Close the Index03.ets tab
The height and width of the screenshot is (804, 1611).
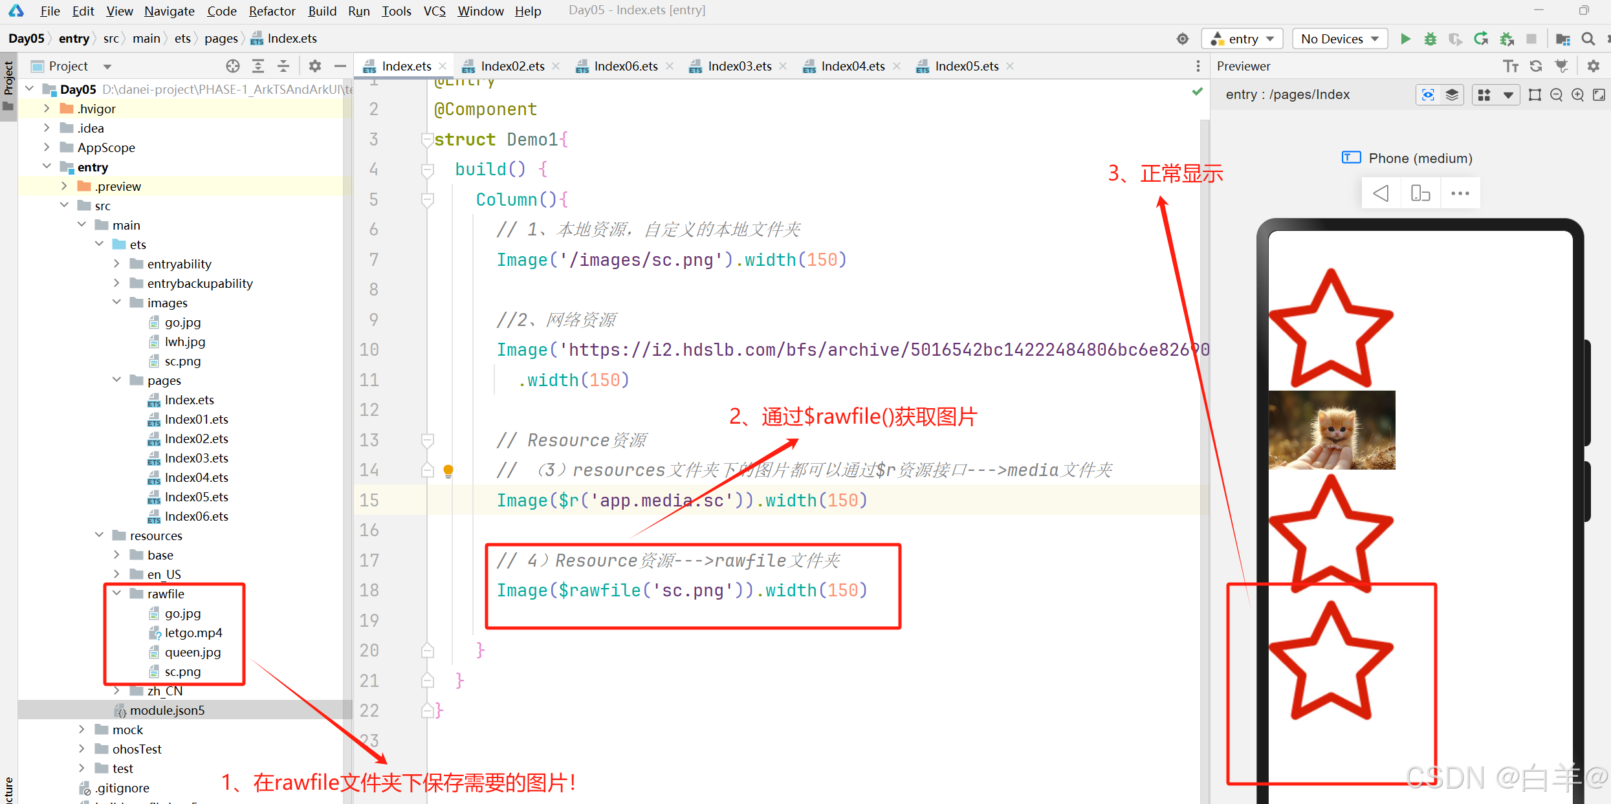[783, 66]
